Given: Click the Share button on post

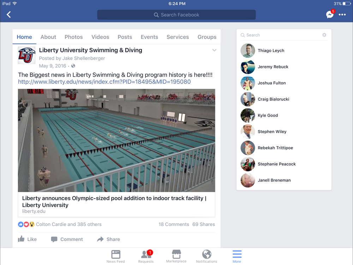Looking at the screenshot, I should pos(108,239).
